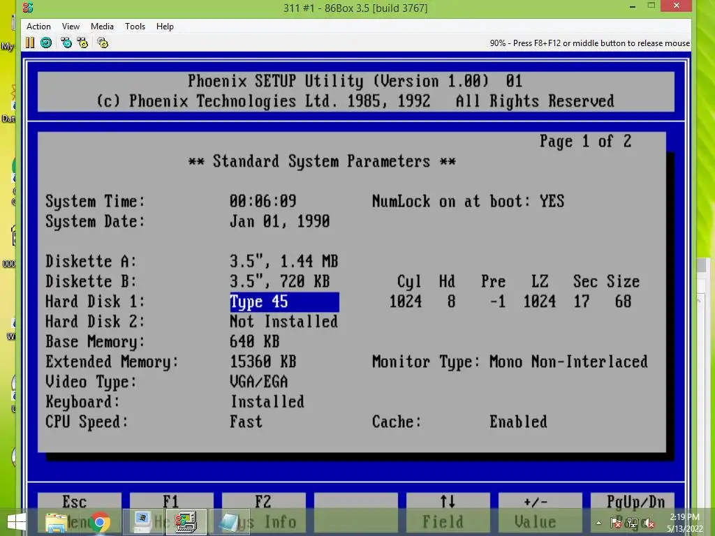This screenshot has width=715, height=536.
Task: Click the PgUp/Dn key box
Action: [632, 512]
